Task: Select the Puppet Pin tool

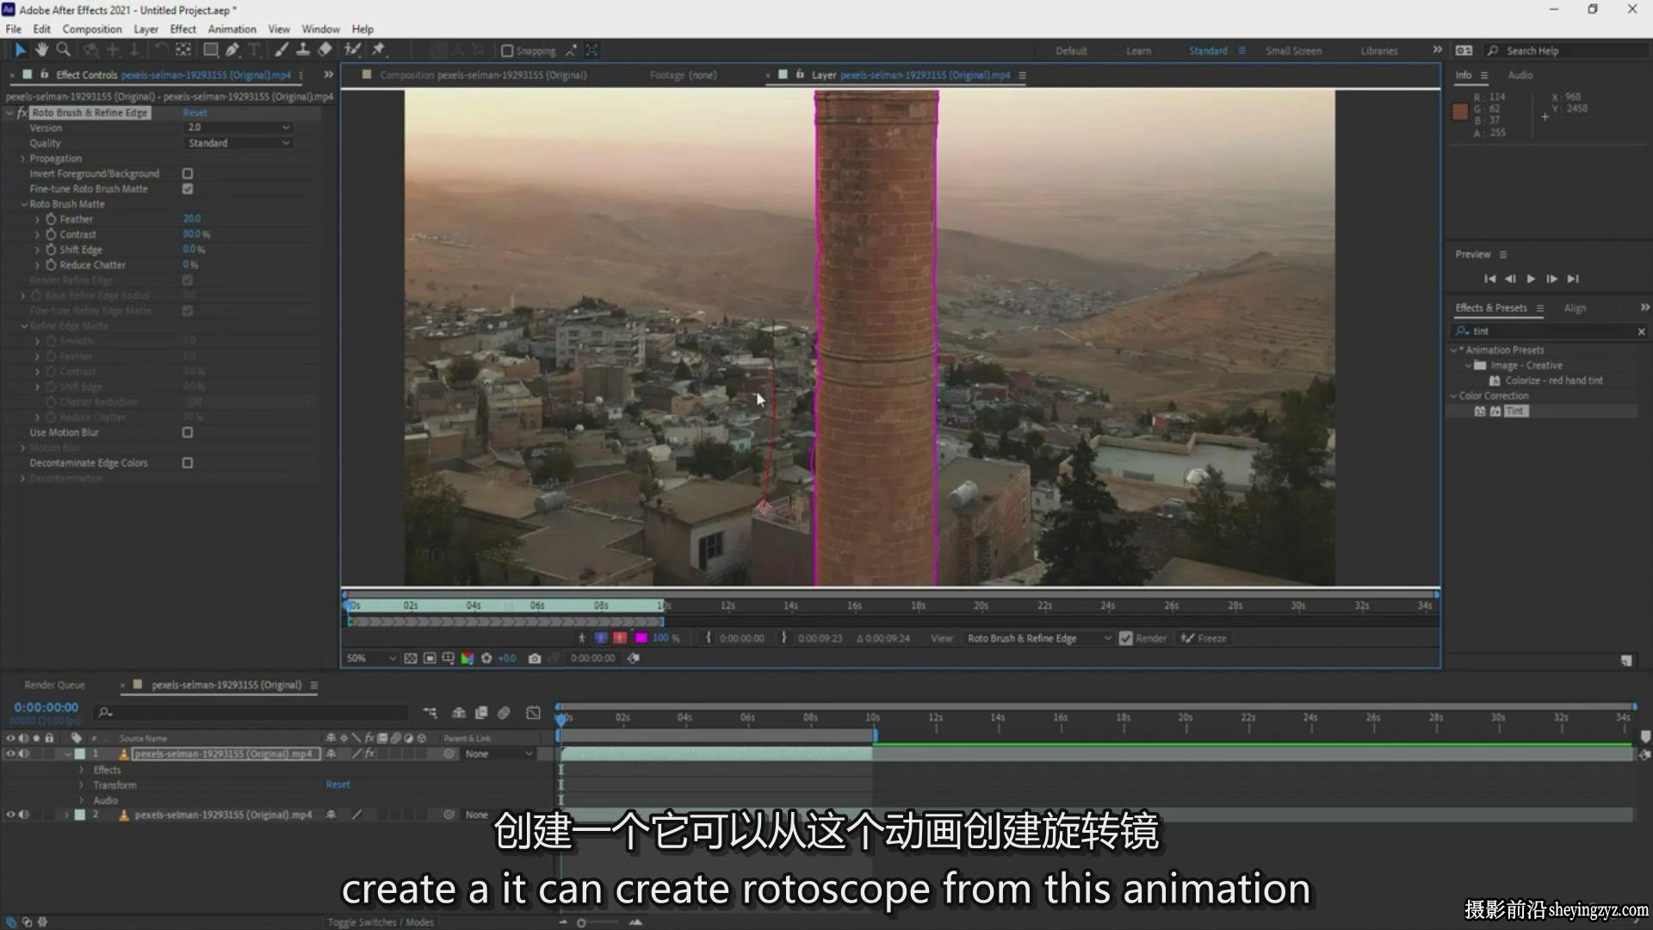Action: 379,50
